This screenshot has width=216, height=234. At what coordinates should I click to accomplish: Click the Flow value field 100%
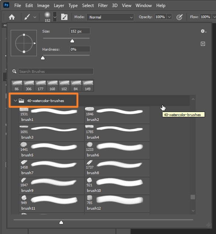(x=206, y=17)
